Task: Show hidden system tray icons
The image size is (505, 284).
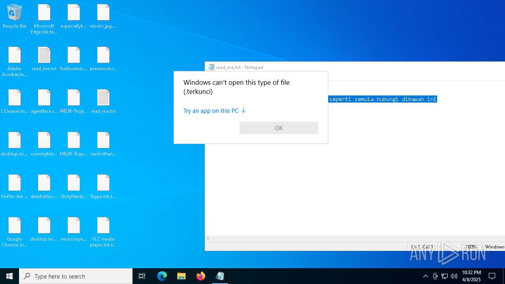Action: 426,276
